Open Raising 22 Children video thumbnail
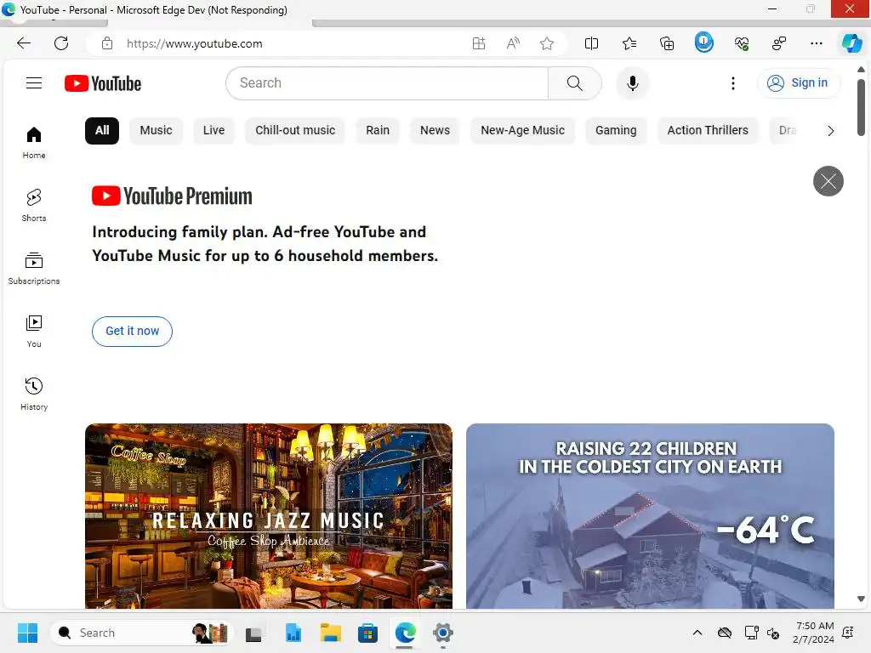This screenshot has width=871, height=653. point(650,516)
